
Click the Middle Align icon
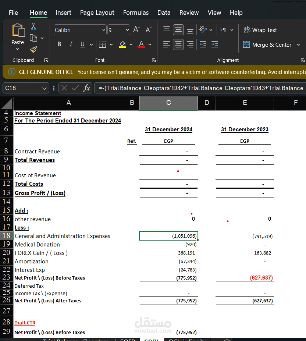pos(178,29)
